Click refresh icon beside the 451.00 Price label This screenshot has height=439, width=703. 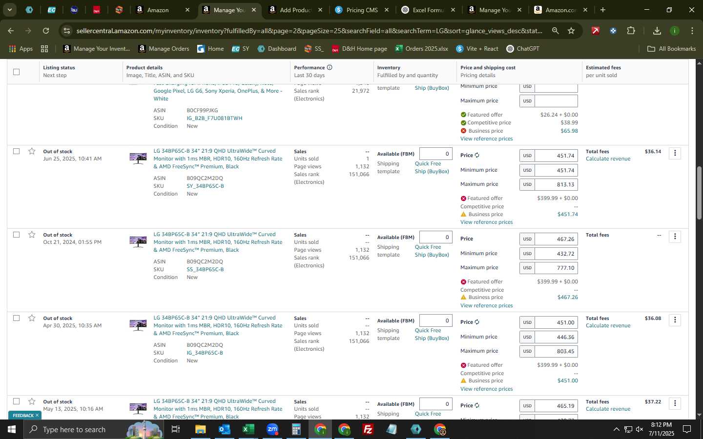point(477,322)
